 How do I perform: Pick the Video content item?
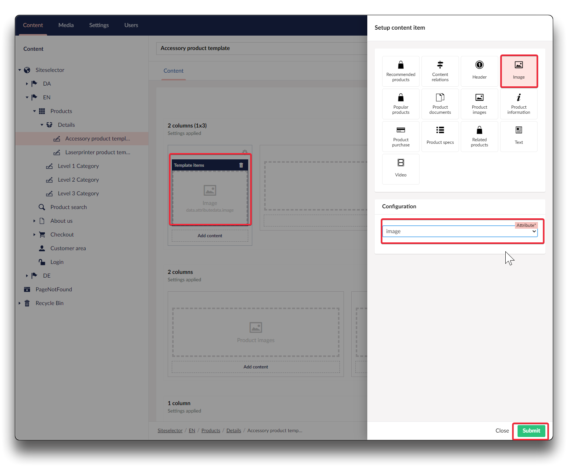pyautogui.click(x=401, y=169)
